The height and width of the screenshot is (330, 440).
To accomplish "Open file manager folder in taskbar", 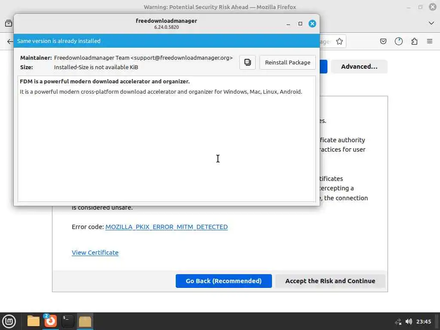I will coord(34,321).
